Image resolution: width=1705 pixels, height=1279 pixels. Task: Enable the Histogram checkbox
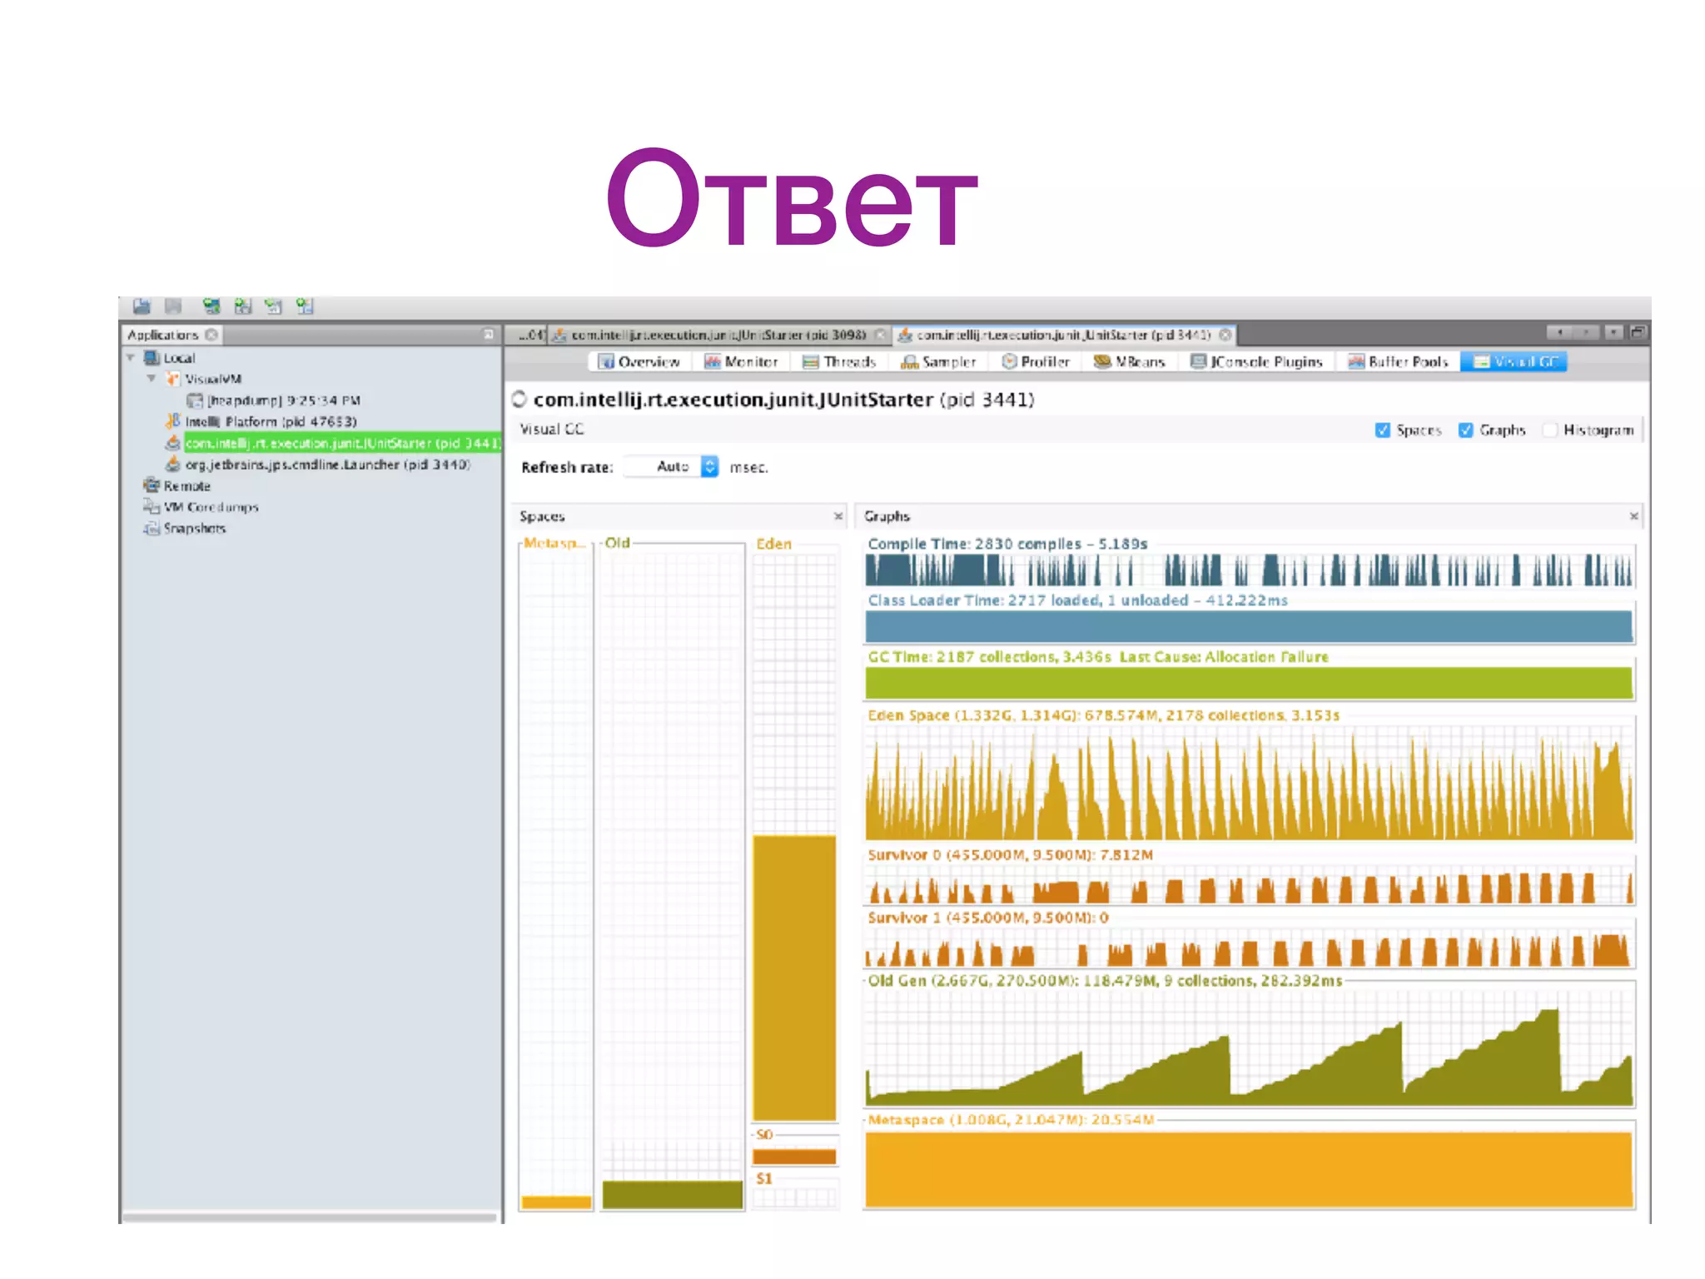(1549, 430)
